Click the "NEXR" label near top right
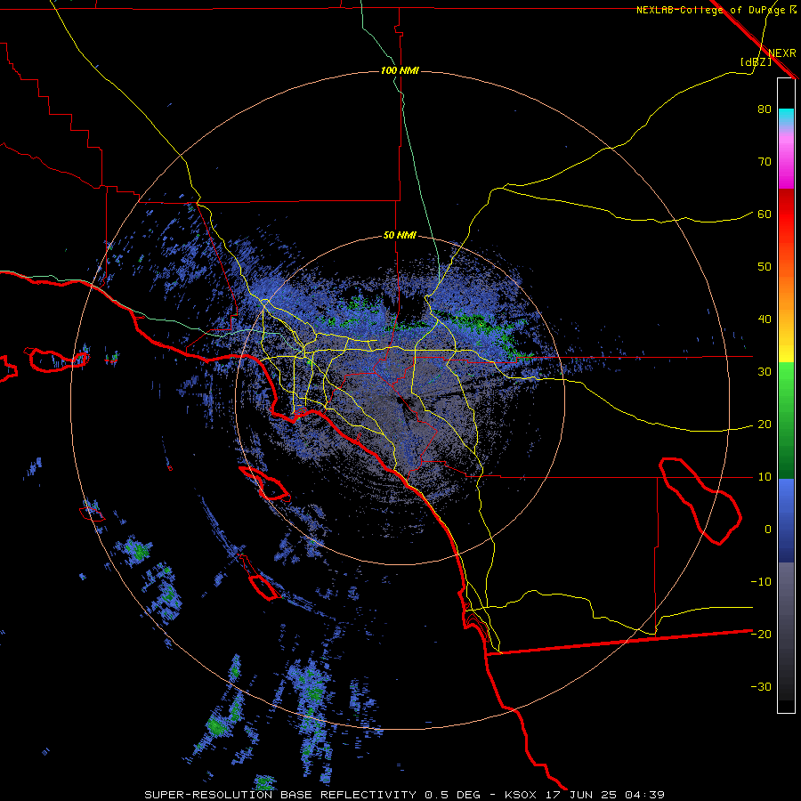801x801 pixels. (782, 53)
